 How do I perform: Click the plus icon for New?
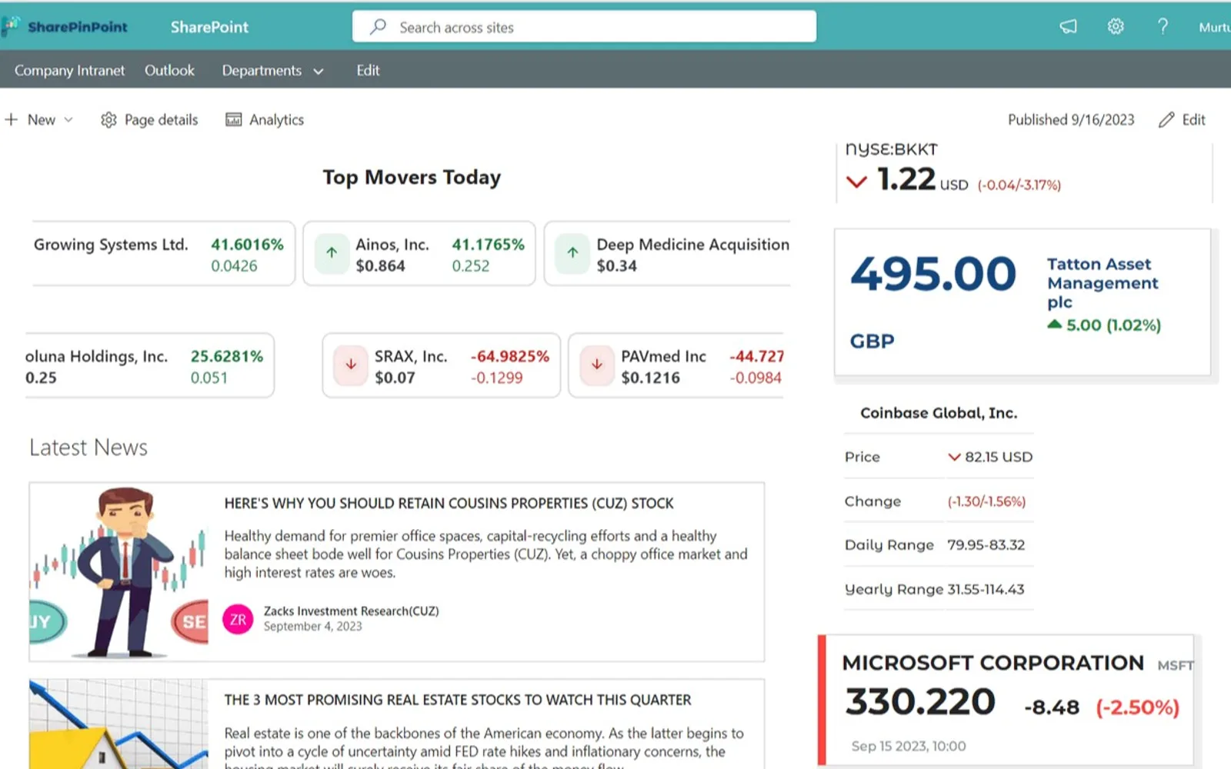click(12, 120)
